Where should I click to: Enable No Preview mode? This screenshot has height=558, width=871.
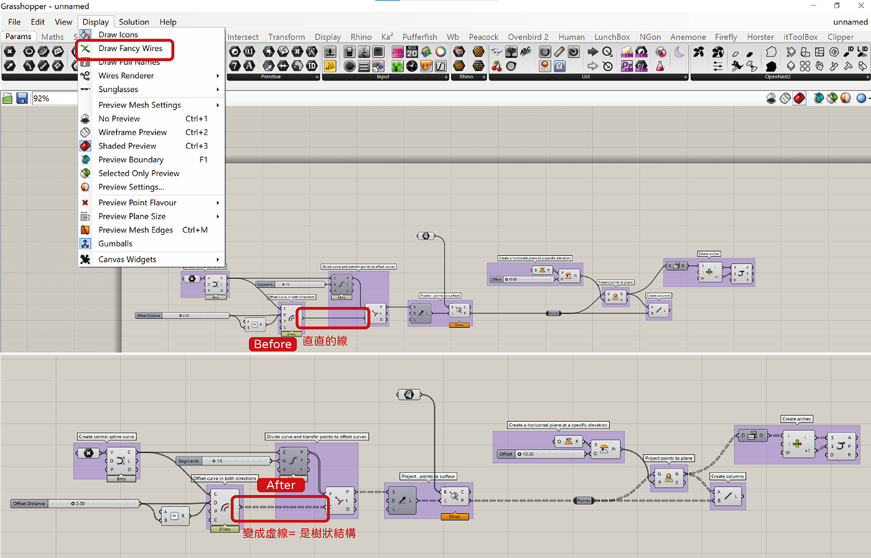[x=151, y=118]
